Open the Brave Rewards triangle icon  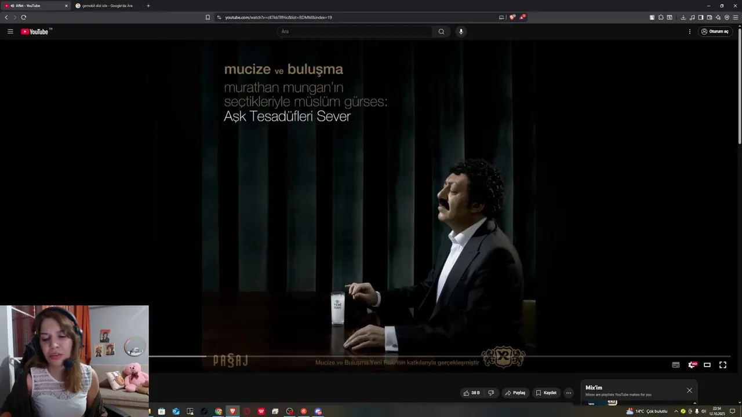[522, 17]
